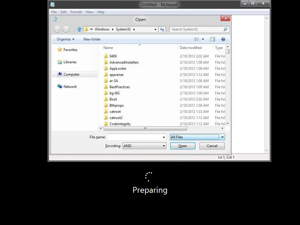The width and height of the screenshot is (300, 225).
Task: Click the Cancel button
Action: [212, 146]
